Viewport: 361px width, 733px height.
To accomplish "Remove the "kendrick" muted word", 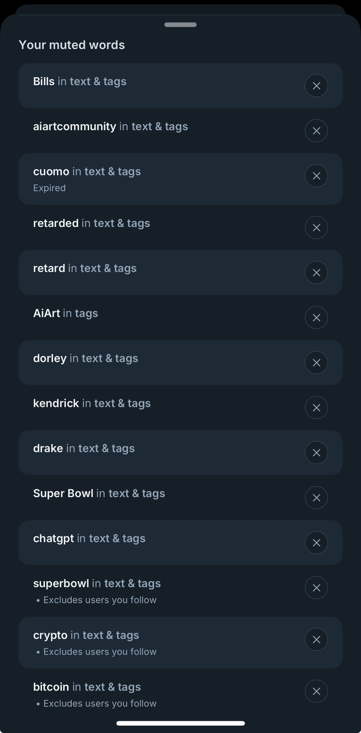I will [316, 408].
